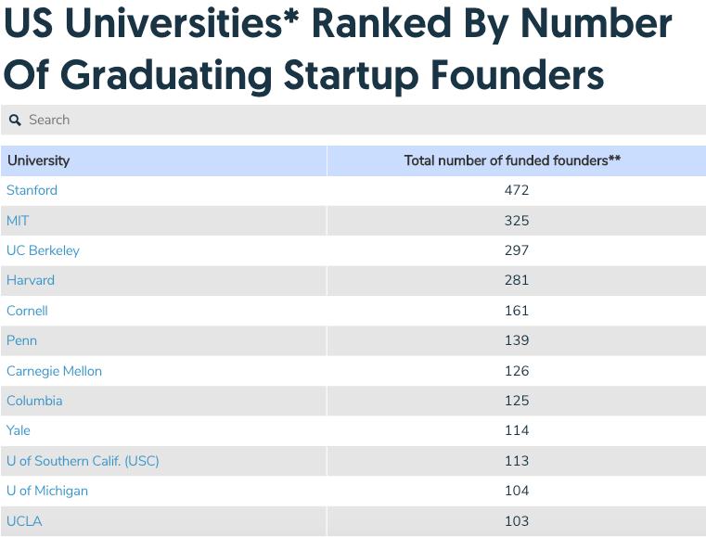Open the Stanford link
This screenshot has height=537, width=706.
tap(32, 190)
